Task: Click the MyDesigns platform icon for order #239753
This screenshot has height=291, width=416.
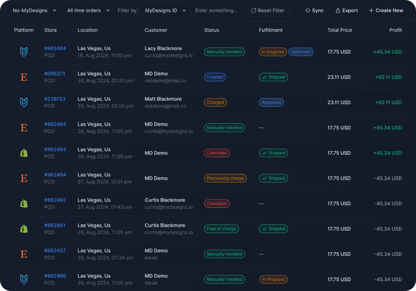Action: pos(24,103)
